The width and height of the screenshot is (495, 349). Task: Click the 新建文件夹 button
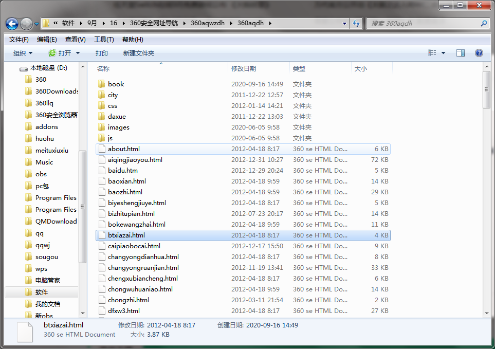[139, 53]
